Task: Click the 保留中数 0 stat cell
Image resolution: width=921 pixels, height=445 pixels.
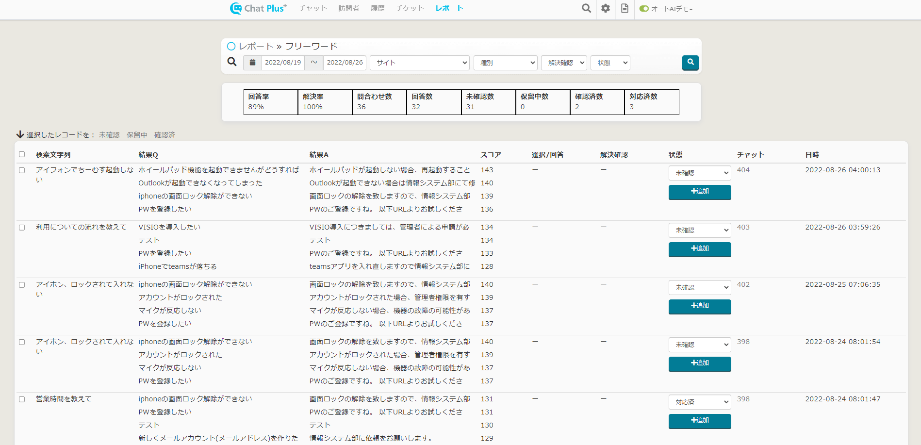Action: [x=543, y=102]
